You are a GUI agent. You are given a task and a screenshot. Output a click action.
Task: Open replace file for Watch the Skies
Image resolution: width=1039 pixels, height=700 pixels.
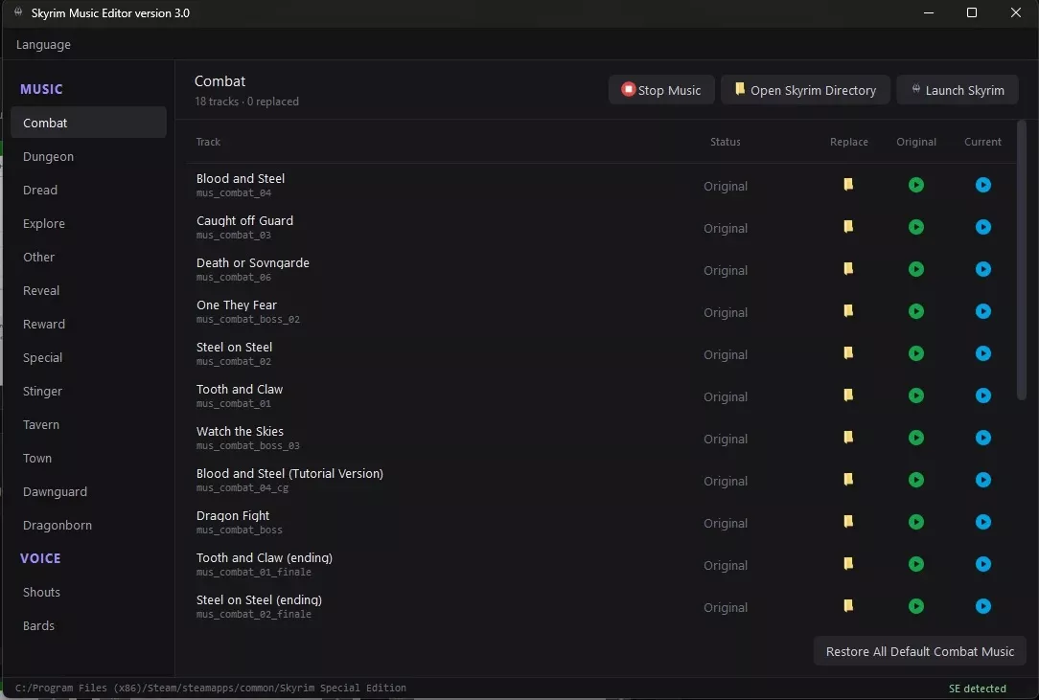click(848, 438)
